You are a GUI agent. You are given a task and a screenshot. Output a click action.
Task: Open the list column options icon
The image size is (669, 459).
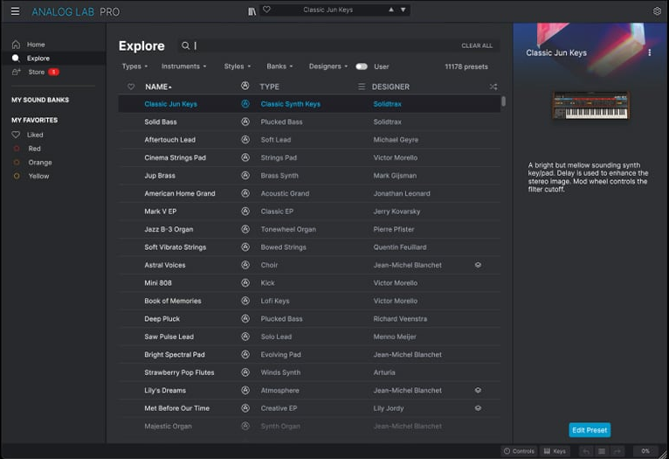pos(362,87)
